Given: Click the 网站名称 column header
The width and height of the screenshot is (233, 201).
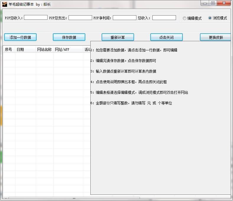Looking at the screenshot, I should [44, 49].
